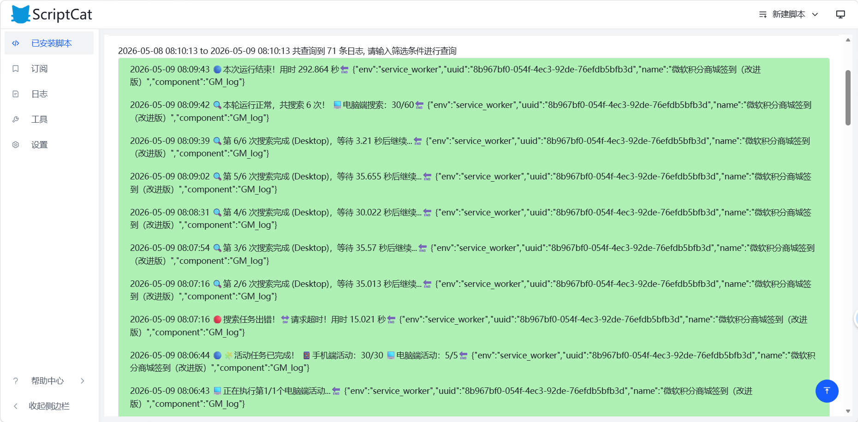Click the code icon beside 已安装脚本
858x422 pixels.
point(16,43)
